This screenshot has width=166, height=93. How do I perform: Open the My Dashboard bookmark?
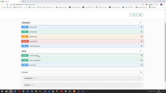pos(49,7)
